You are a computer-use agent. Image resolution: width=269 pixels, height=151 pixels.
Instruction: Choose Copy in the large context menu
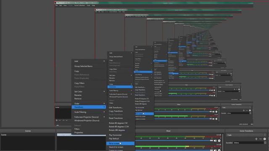76,71
